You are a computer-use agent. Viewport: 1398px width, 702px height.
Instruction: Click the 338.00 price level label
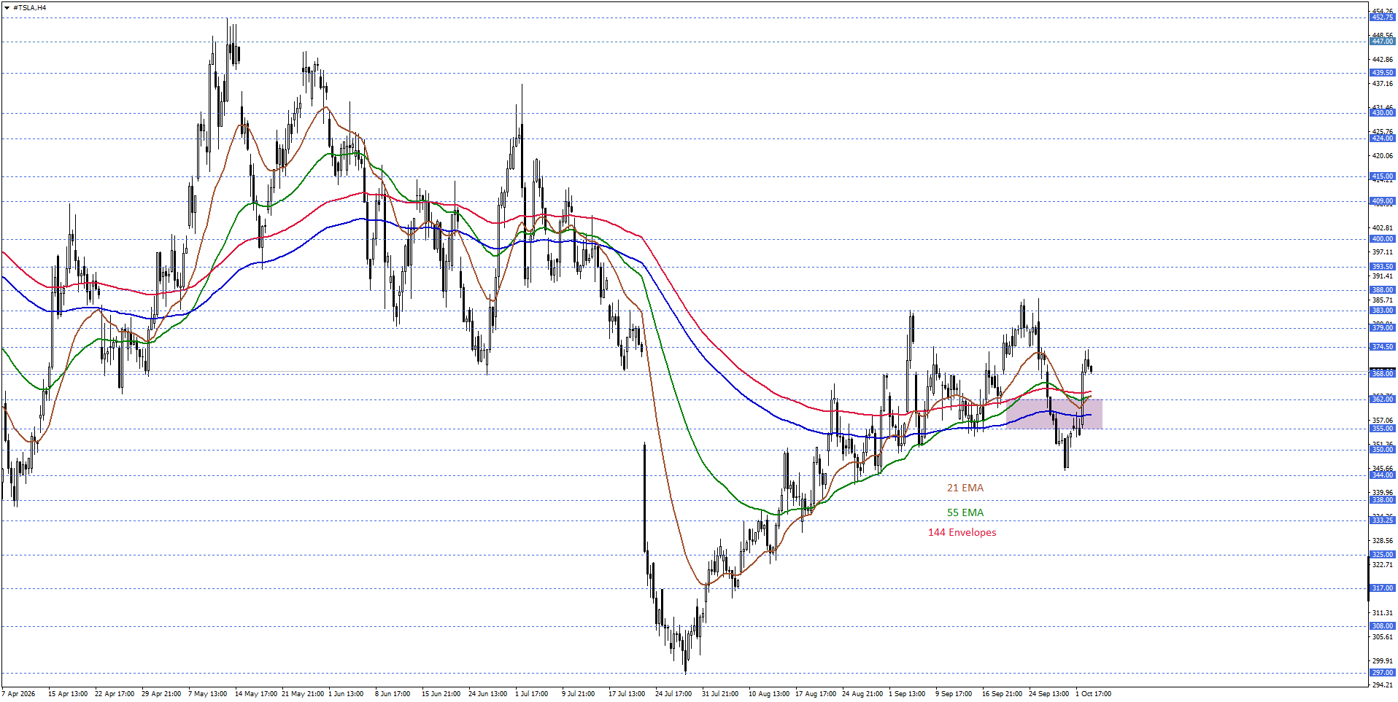click(1382, 500)
